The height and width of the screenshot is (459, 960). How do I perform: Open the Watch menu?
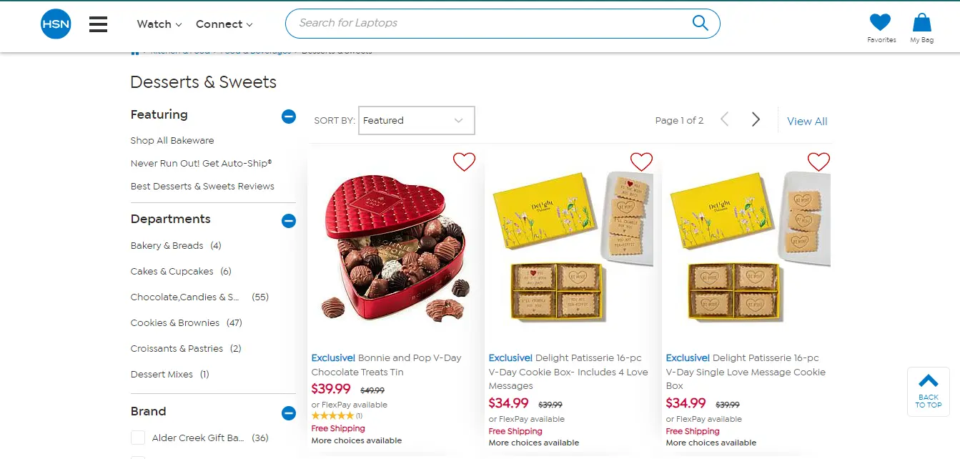(159, 24)
